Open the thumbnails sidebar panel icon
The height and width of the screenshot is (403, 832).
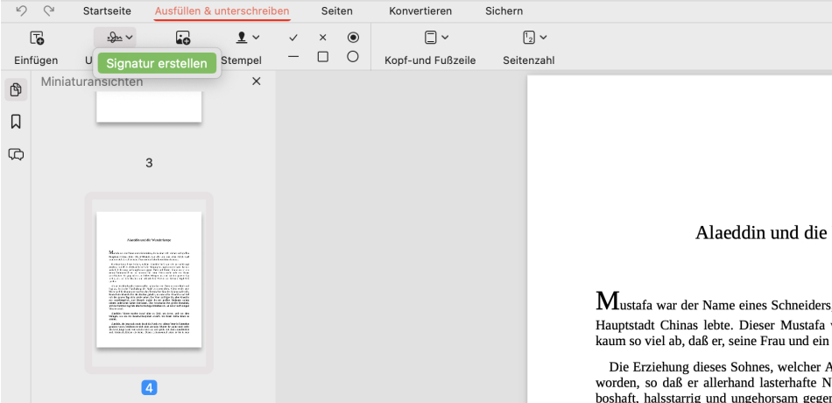coord(16,90)
